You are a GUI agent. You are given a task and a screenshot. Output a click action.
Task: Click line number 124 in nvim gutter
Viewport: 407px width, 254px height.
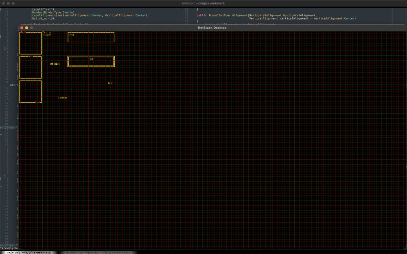(x=6, y=48)
